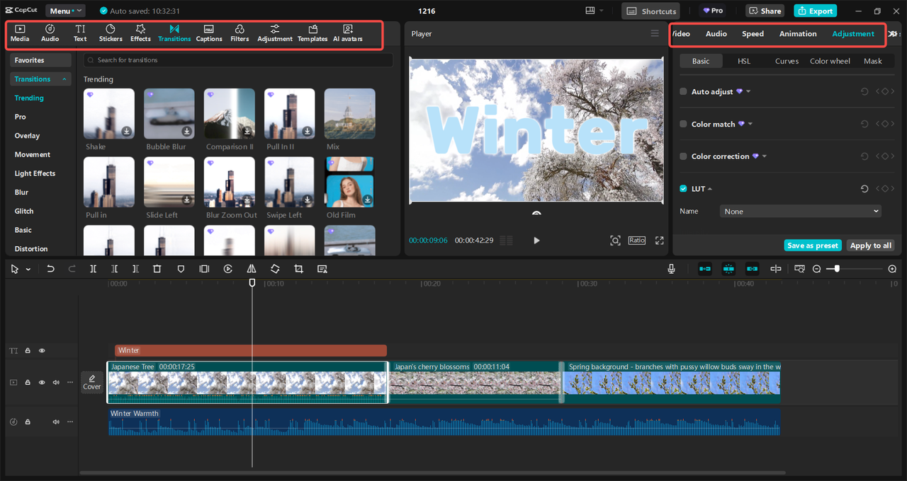Collapse the Transitions category list
Screen dimensions: 907x481
coord(65,79)
